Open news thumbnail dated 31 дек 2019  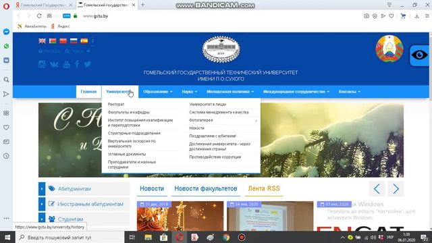click(x=180, y=216)
